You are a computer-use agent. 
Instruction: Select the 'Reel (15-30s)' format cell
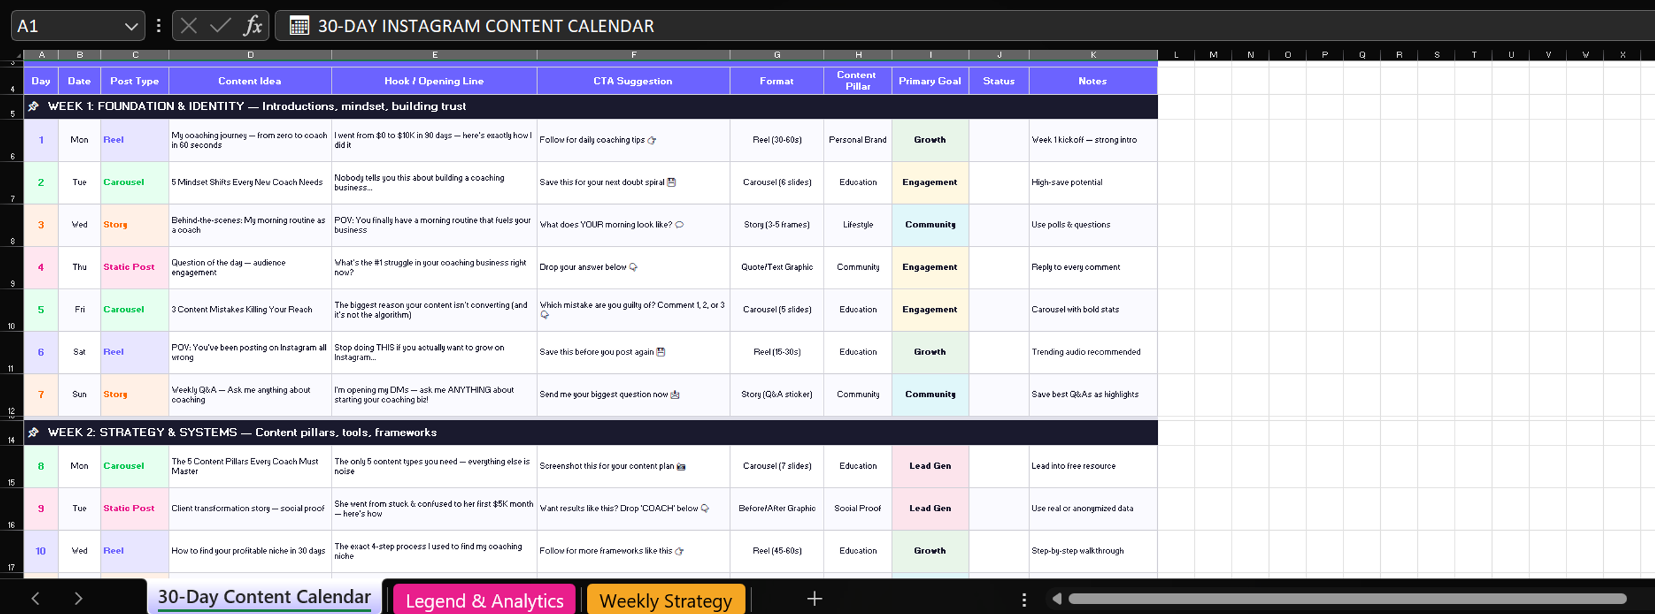click(777, 352)
